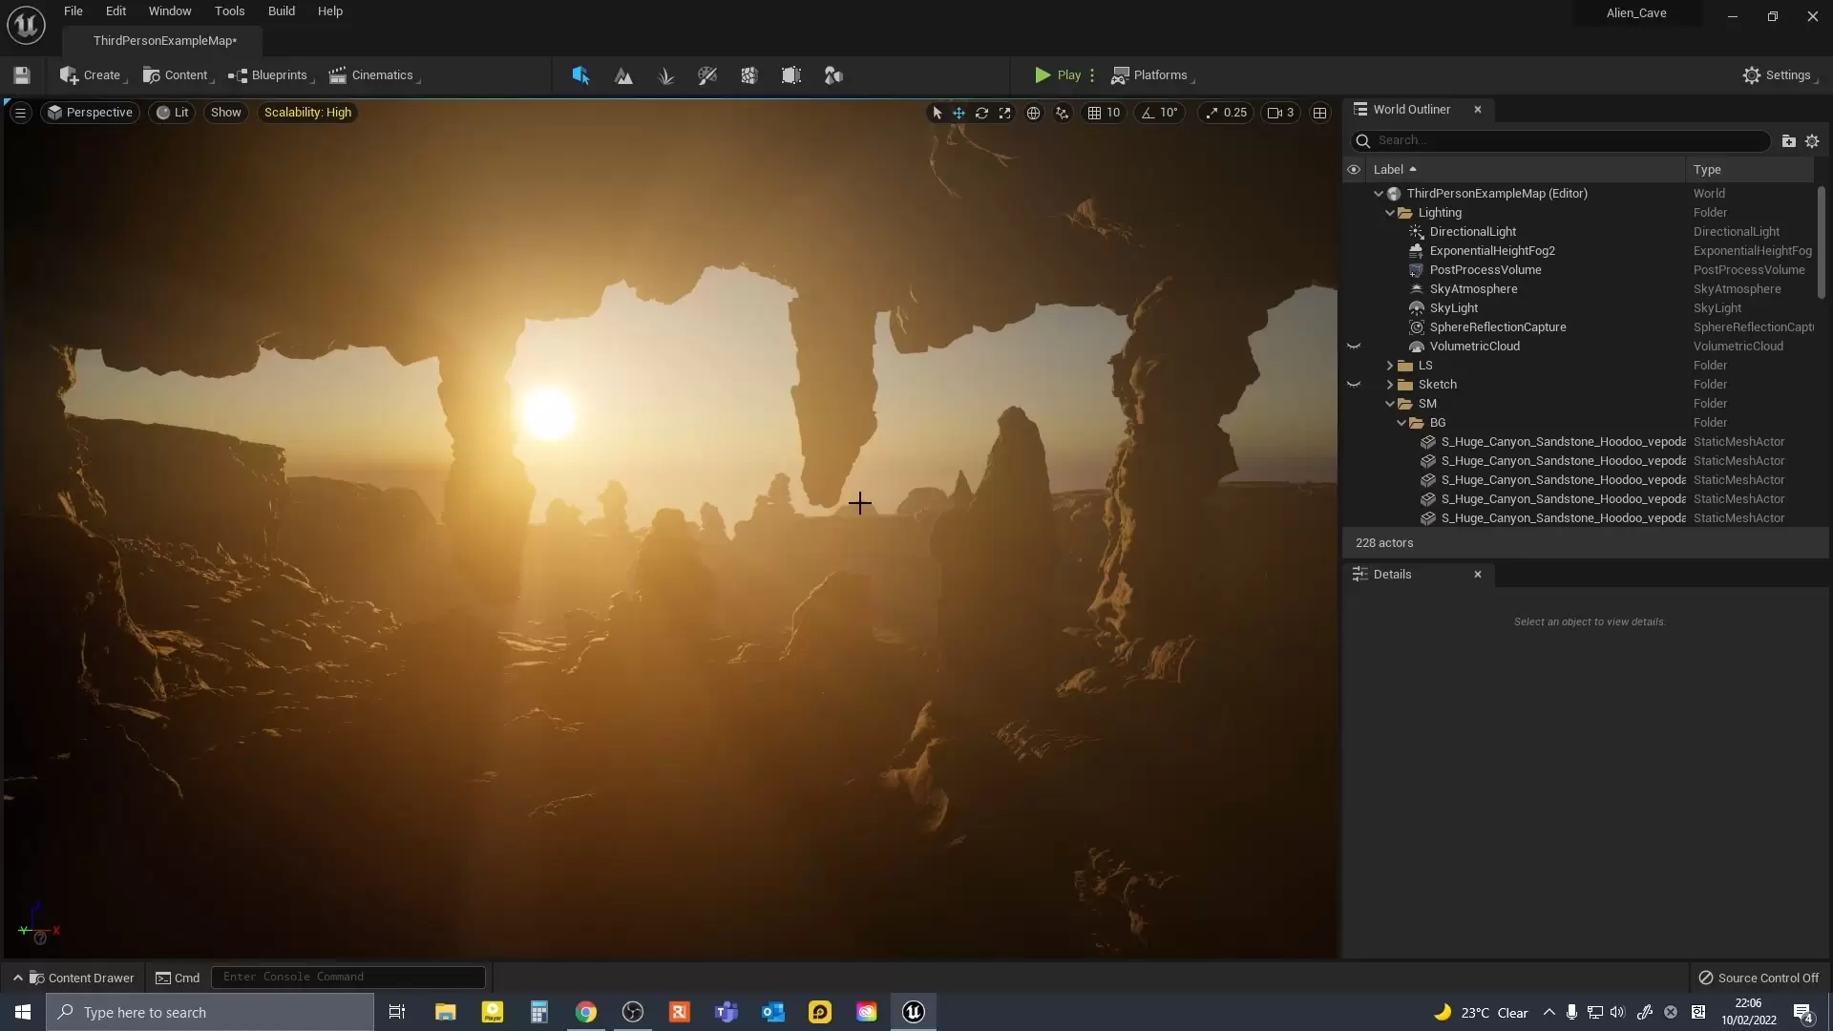Expand the LS folder

click(x=1390, y=366)
